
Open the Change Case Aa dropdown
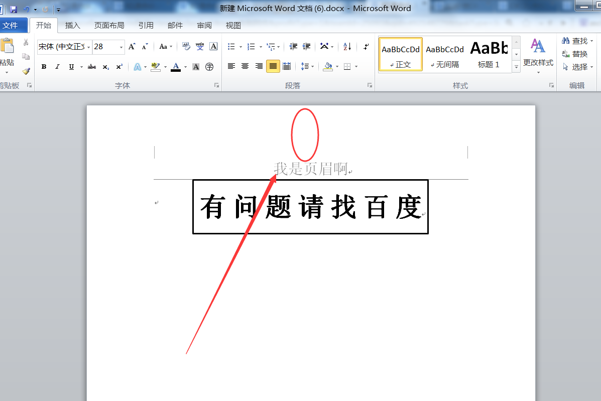(x=166, y=47)
